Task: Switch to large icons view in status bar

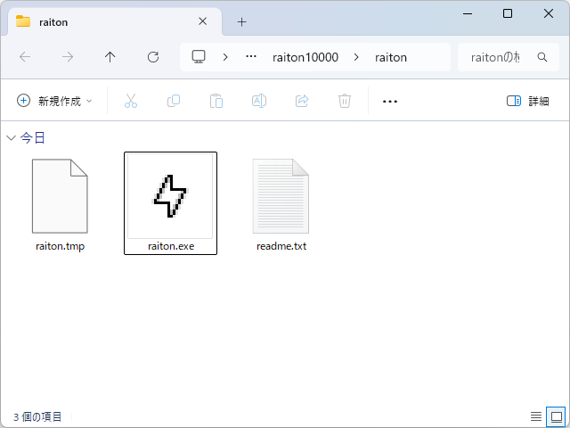Action: pyautogui.click(x=556, y=416)
